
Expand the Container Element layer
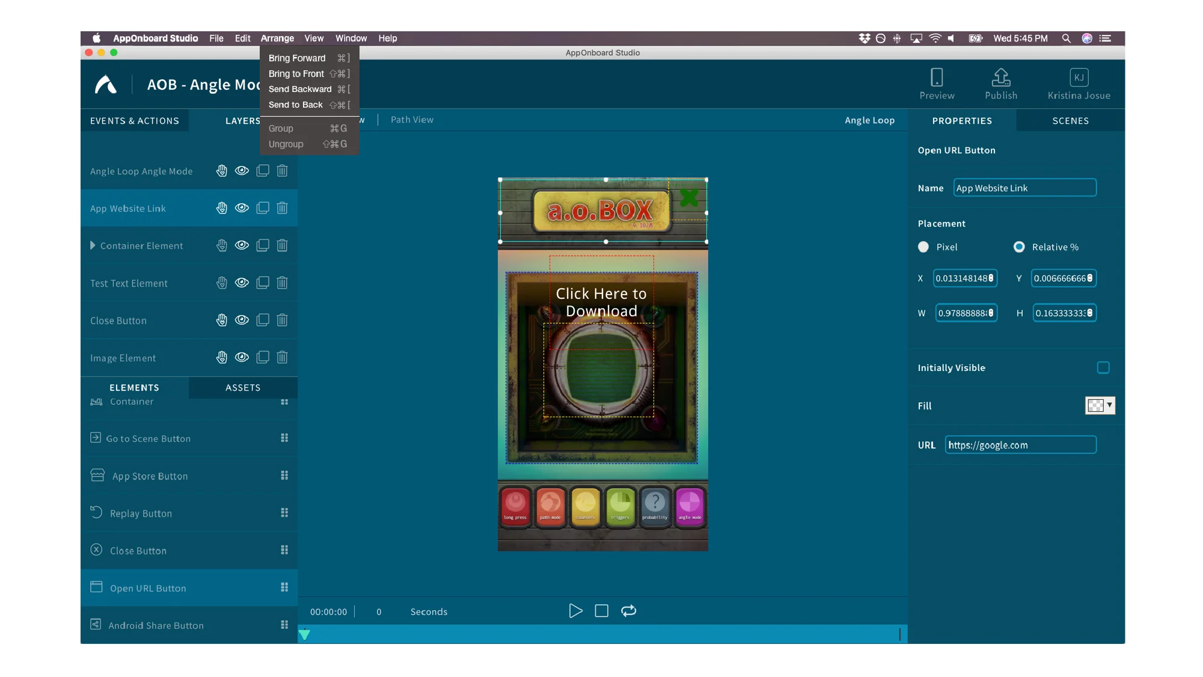93,245
